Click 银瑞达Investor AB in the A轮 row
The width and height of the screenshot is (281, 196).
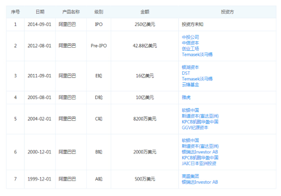coord(199,182)
